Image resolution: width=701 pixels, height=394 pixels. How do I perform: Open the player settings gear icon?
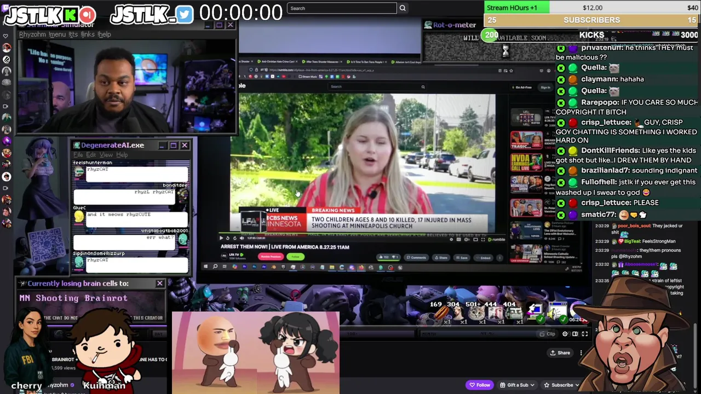pos(565,334)
